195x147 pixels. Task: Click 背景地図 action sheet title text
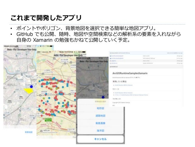[x=100, y=102]
